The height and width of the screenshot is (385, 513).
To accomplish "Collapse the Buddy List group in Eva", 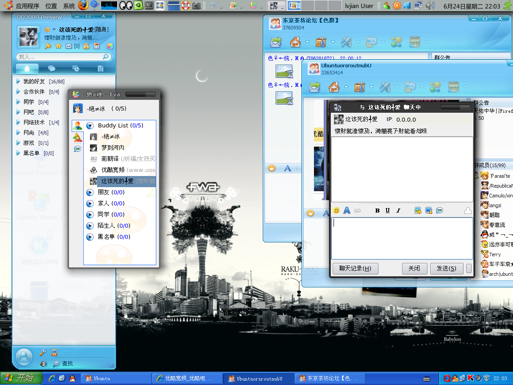I will click(x=90, y=125).
